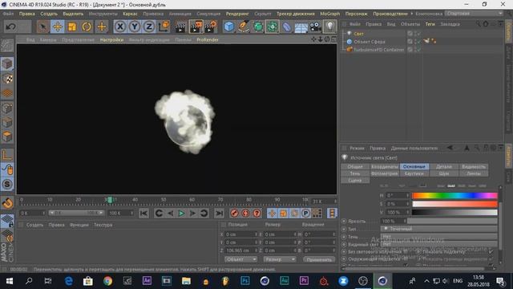Open Photoshop from the taskbar

(244, 281)
